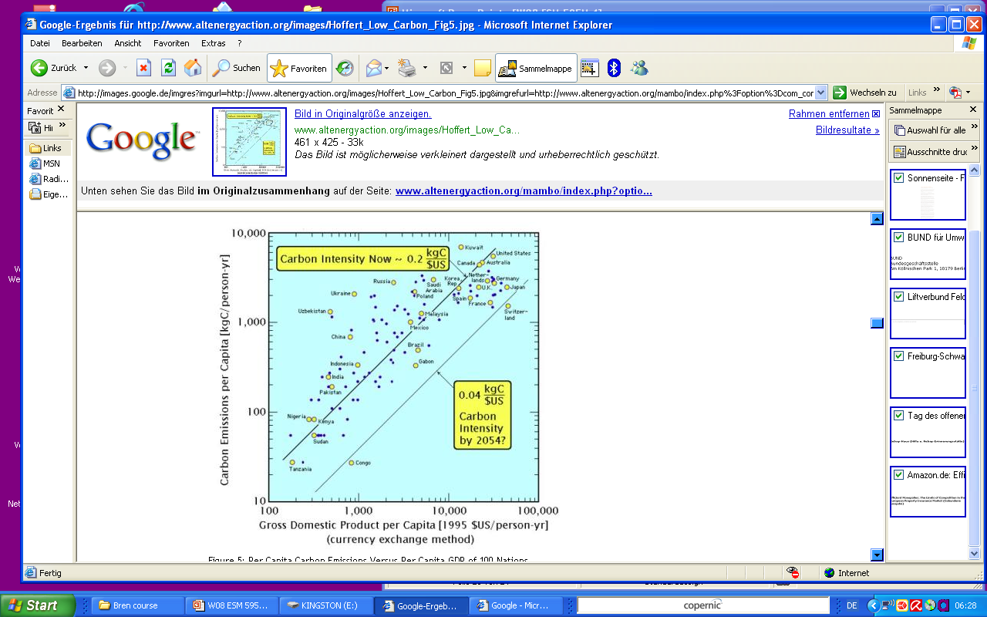Toggle the Liftverbund Feld clip checkbox
Image resolution: width=987 pixels, height=617 pixels.
click(x=898, y=297)
